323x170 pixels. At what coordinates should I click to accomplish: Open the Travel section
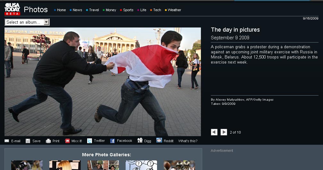click(94, 10)
